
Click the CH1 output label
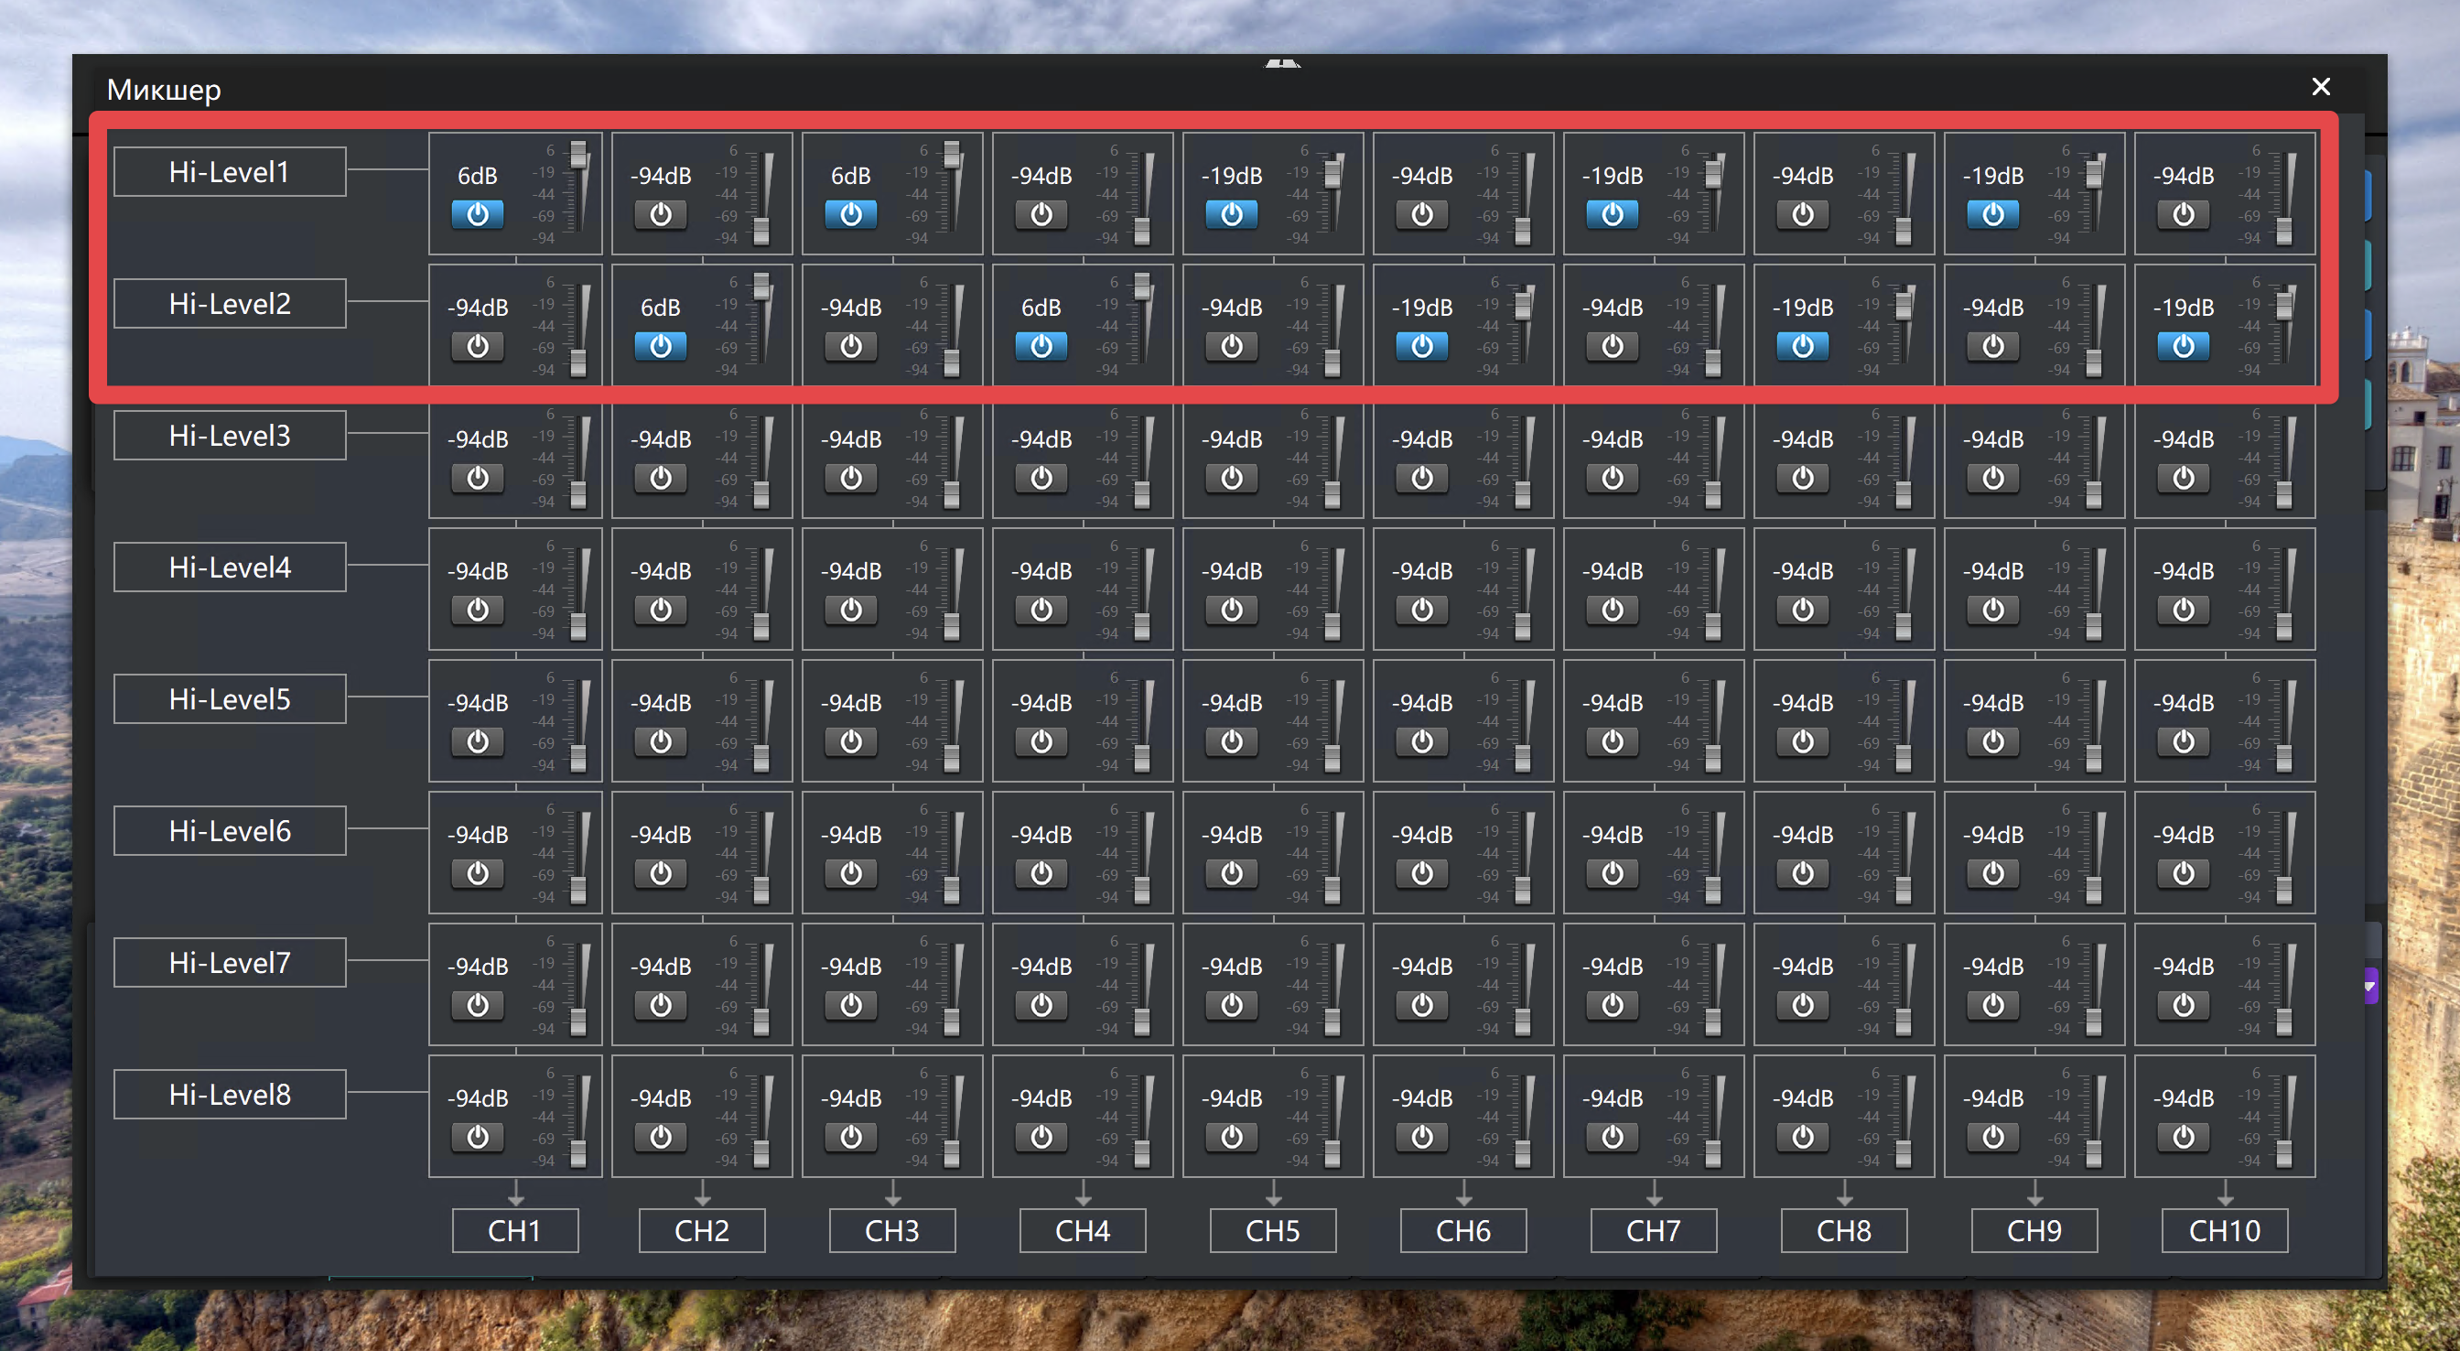(x=514, y=1230)
